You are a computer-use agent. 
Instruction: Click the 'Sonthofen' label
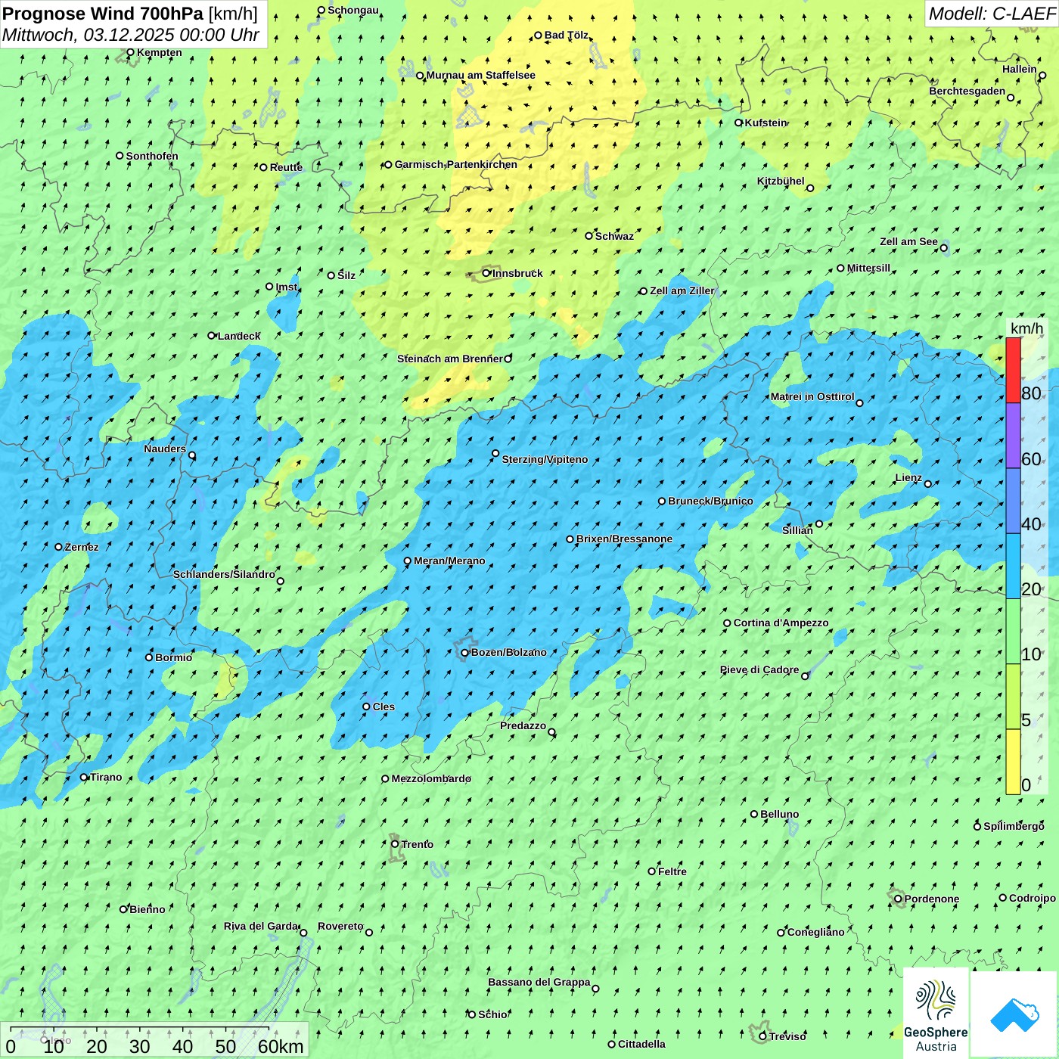[x=152, y=157]
